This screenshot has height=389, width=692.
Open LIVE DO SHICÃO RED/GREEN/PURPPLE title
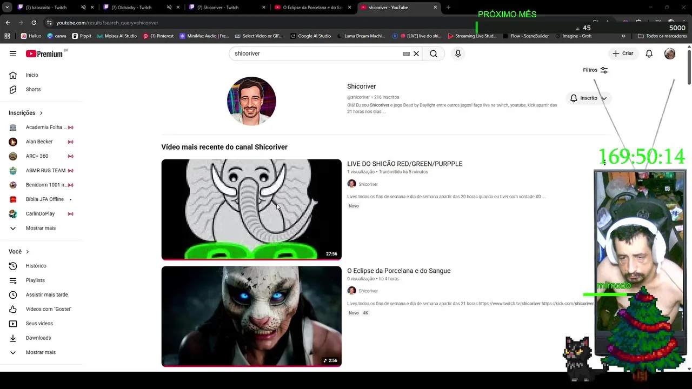[x=404, y=164]
